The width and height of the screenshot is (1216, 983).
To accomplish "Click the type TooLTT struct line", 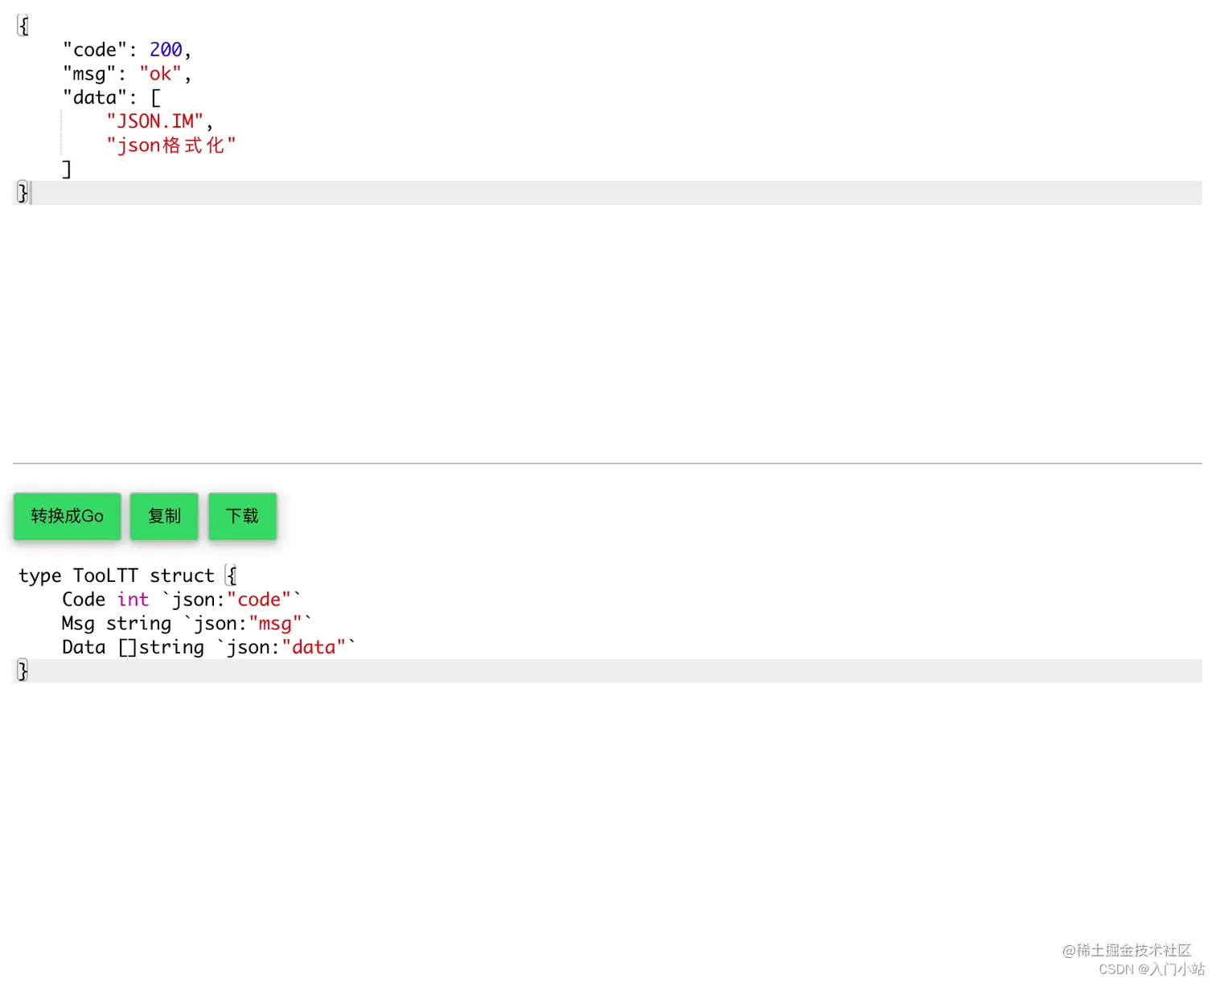I will pyautogui.click(x=127, y=575).
